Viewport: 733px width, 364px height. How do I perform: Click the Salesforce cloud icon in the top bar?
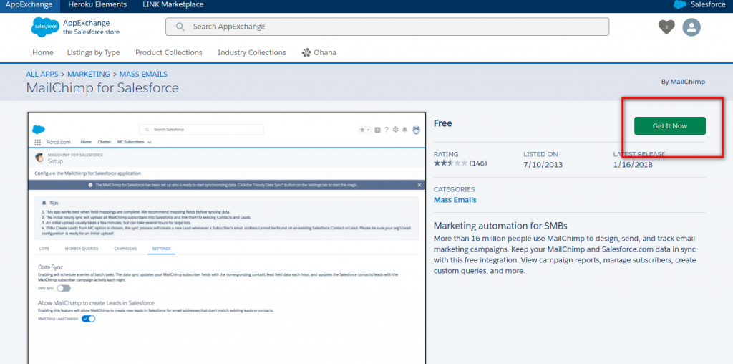click(679, 5)
